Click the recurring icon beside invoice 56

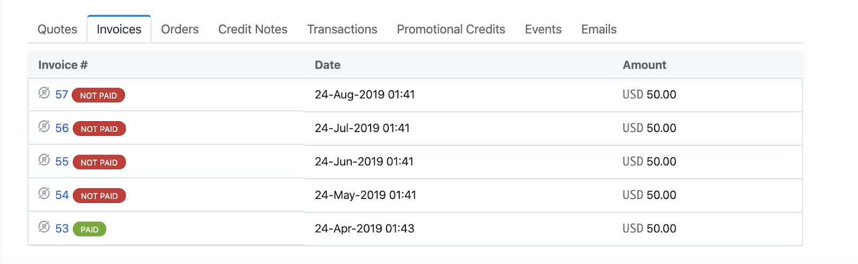coord(44,127)
